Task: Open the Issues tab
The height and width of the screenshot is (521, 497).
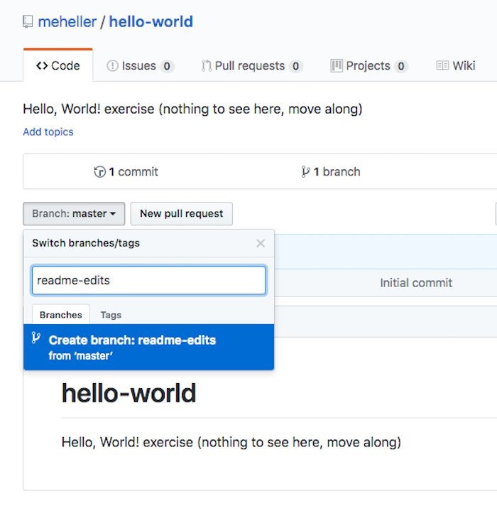Action: pyautogui.click(x=140, y=66)
